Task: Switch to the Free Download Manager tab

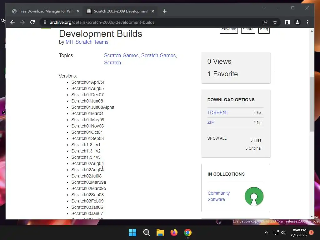Action: coord(46,11)
